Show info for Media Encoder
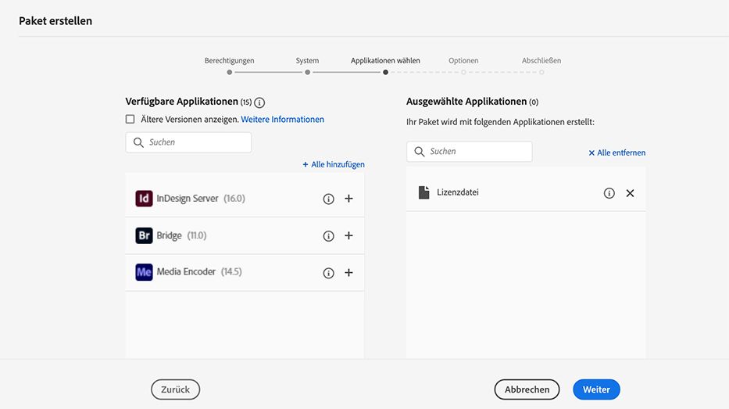 tap(329, 273)
